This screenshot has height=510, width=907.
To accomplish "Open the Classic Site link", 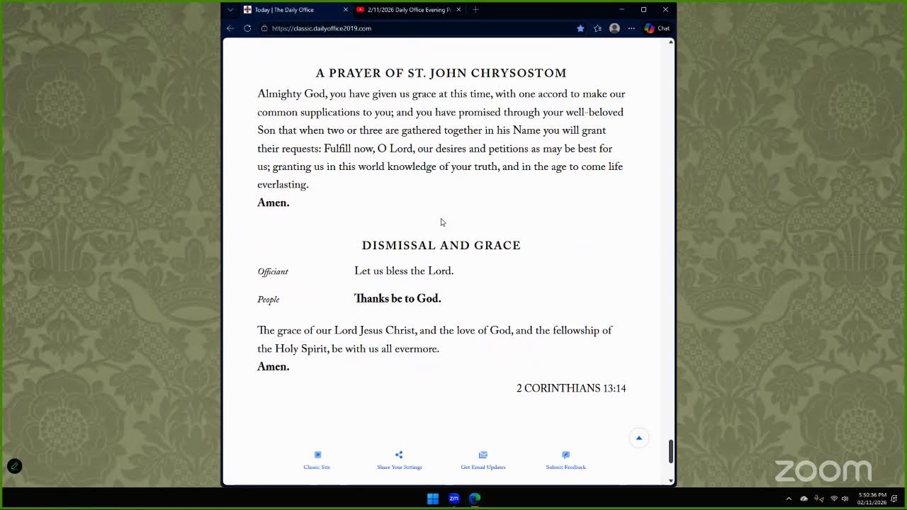I will tap(317, 467).
